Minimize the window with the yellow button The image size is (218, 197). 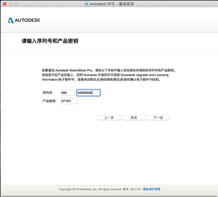click(10, 3)
